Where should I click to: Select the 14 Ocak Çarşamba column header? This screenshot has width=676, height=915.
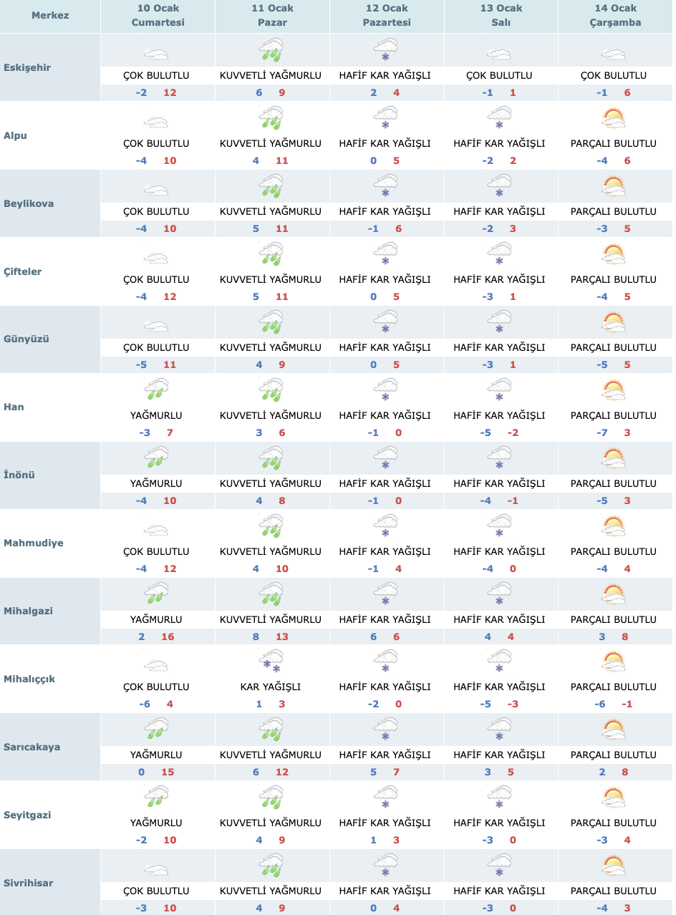pos(616,16)
